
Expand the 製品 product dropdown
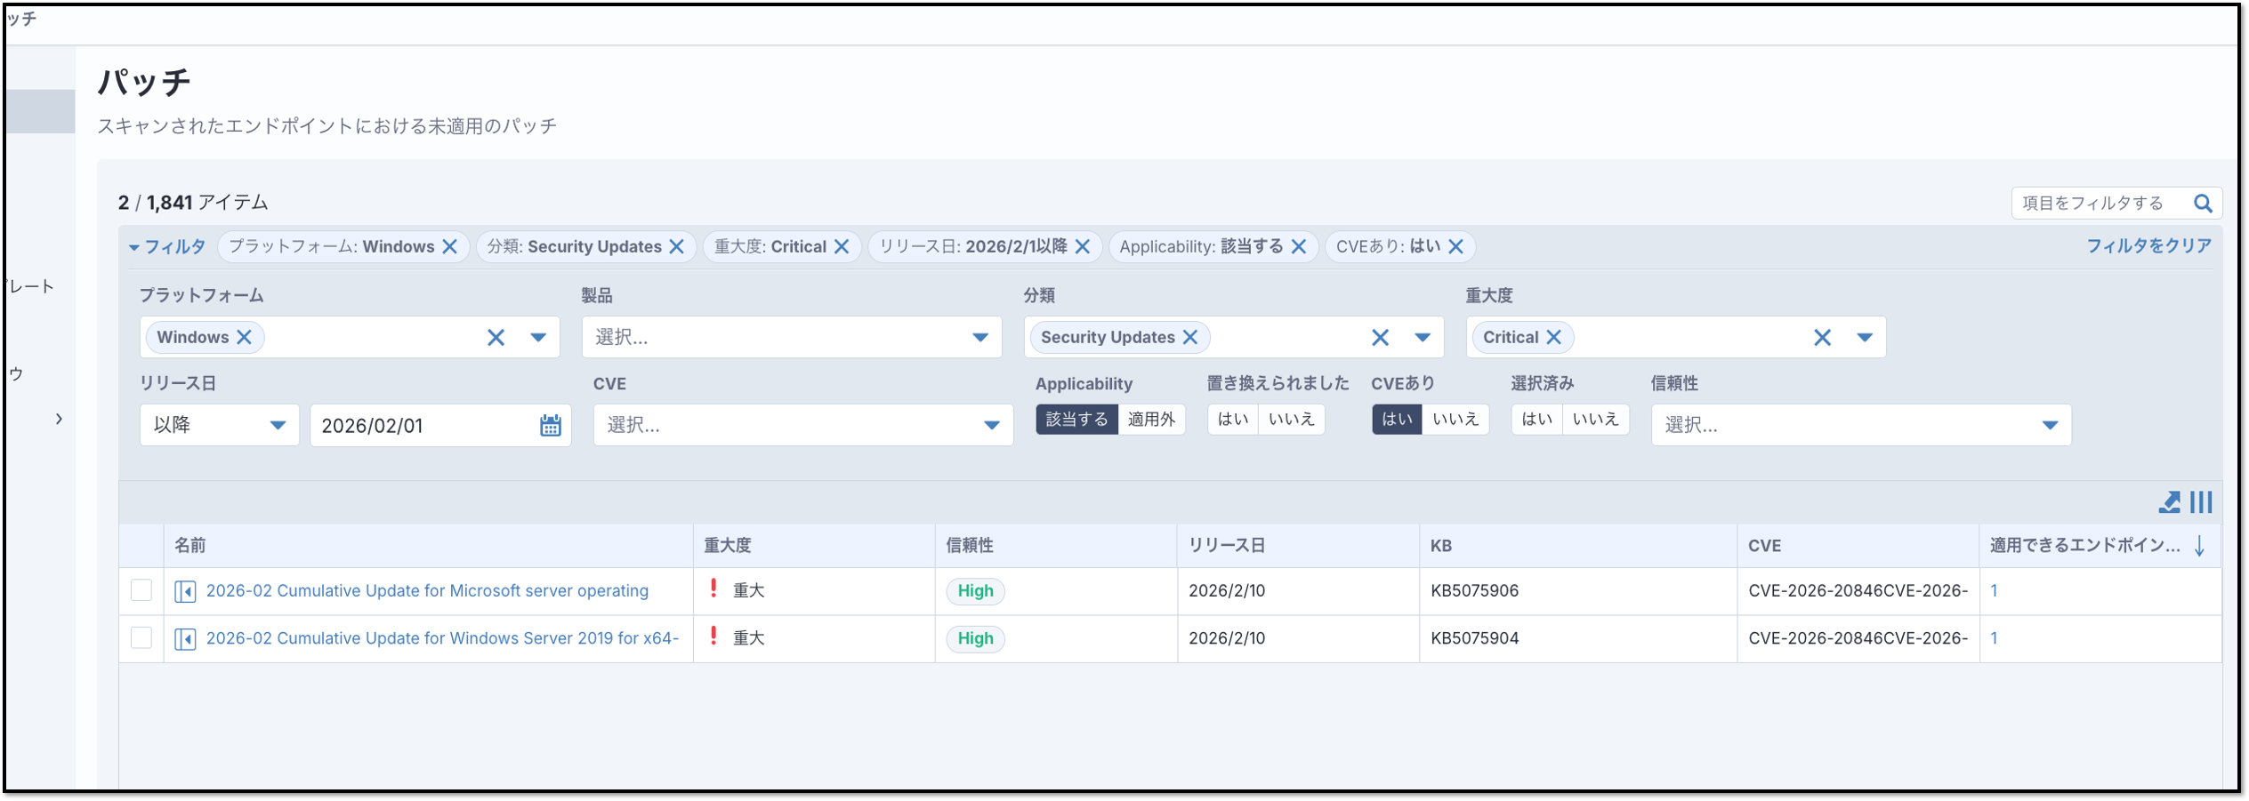(979, 338)
